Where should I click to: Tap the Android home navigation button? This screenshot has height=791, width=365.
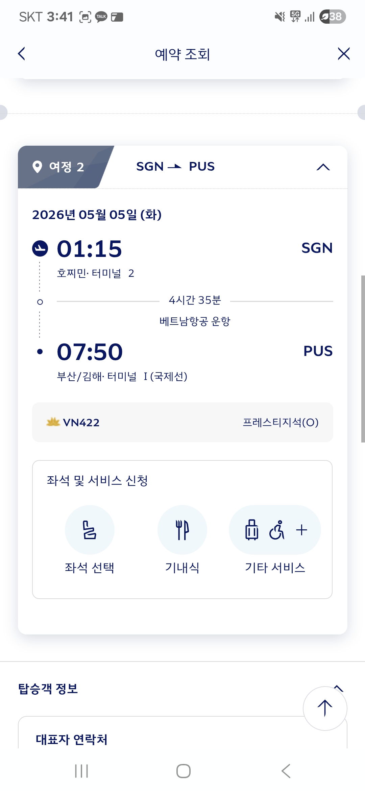click(183, 771)
